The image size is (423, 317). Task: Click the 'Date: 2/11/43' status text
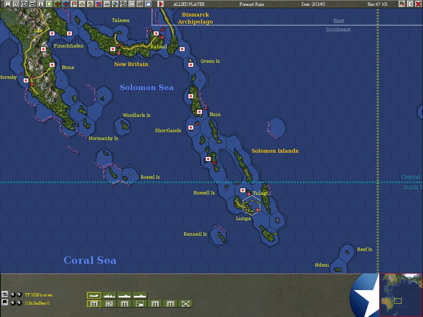pos(313,4)
